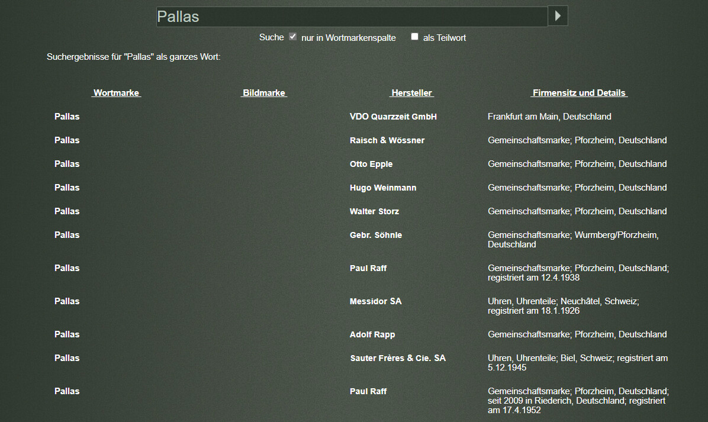Select Paul Raff entry registered 12.4.1938

pyautogui.click(x=368, y=268)
